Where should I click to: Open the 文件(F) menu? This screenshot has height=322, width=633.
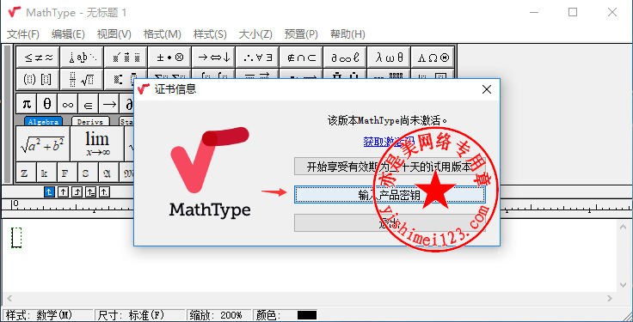click(x=23, y=34)
